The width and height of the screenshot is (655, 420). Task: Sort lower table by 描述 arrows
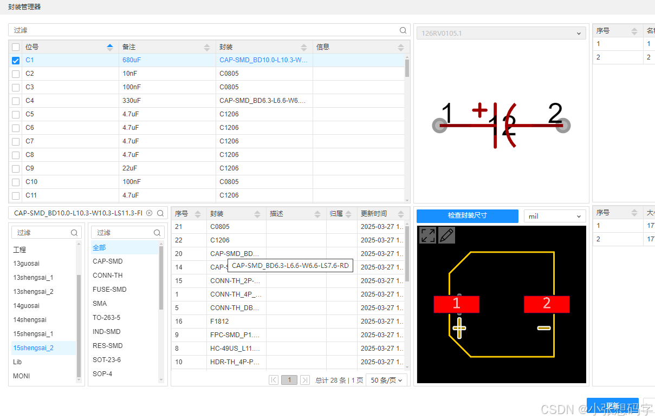pos(317,214)
